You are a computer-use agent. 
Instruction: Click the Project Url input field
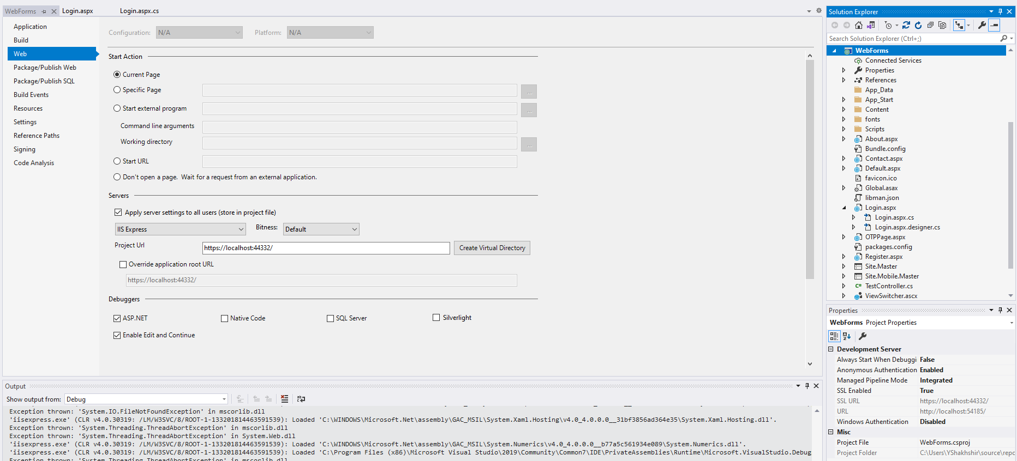click(x=326, y=248)
